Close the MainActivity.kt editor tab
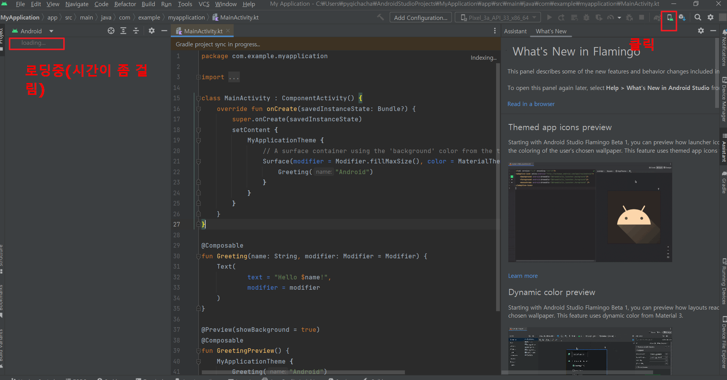The image size is (727, 380). [228, 31]
